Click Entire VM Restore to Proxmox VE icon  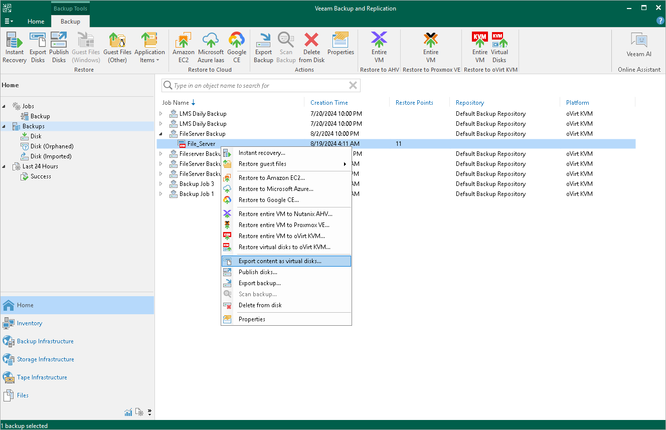[431, 48]
